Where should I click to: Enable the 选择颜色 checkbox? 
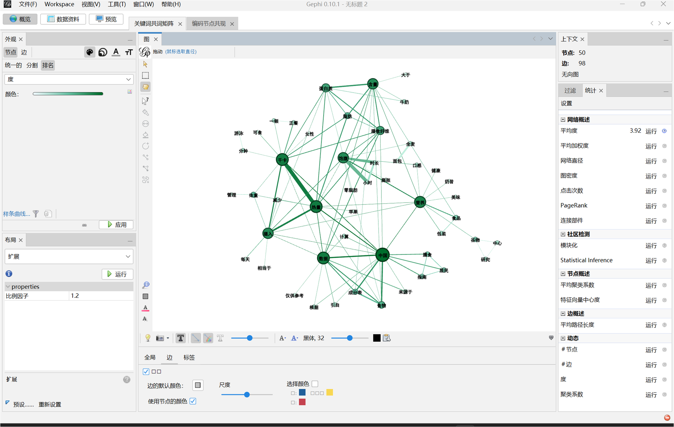[x=315, y=384]
